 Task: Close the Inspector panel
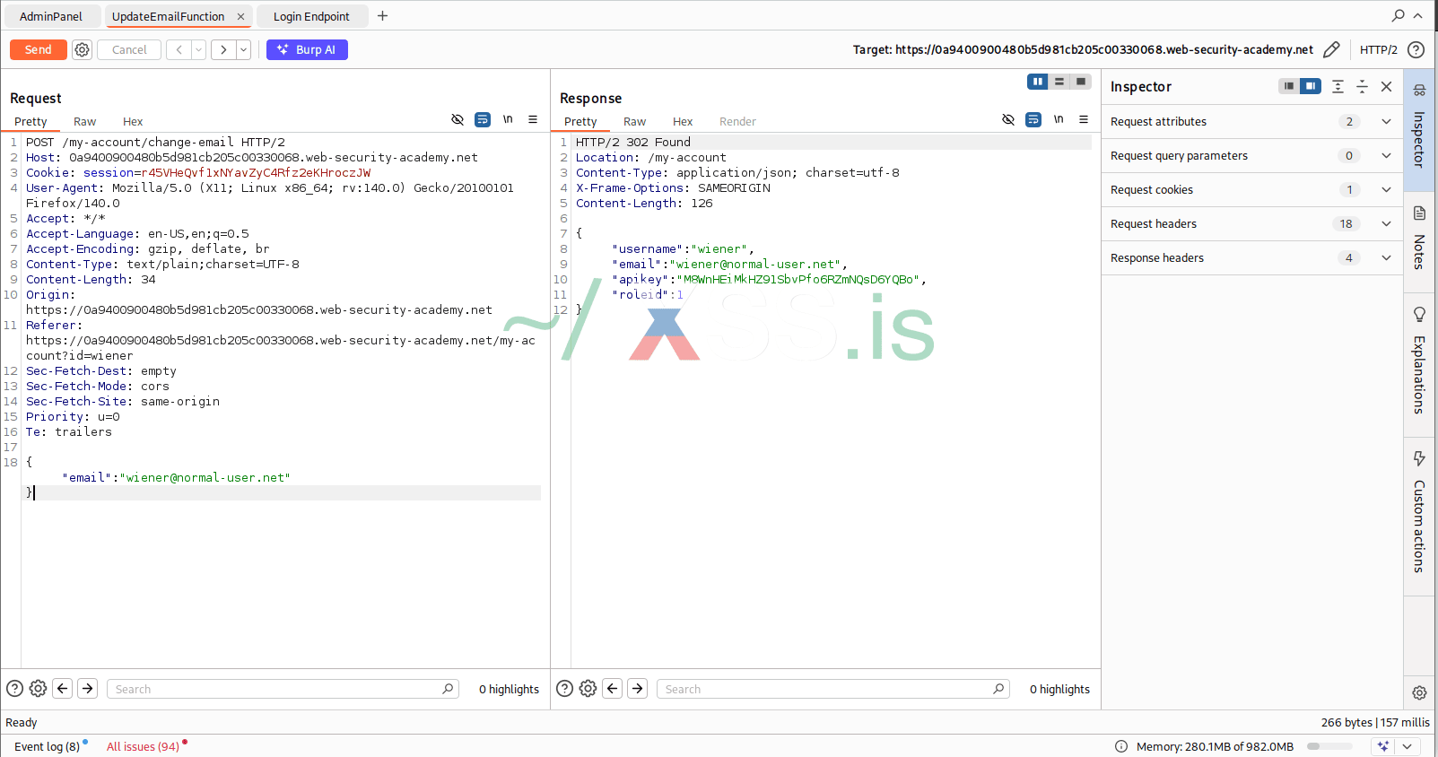(x=1386, y=87)
